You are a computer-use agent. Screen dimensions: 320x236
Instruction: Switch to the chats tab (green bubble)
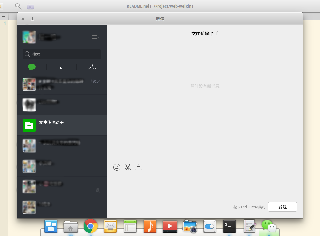click(32, 67)
